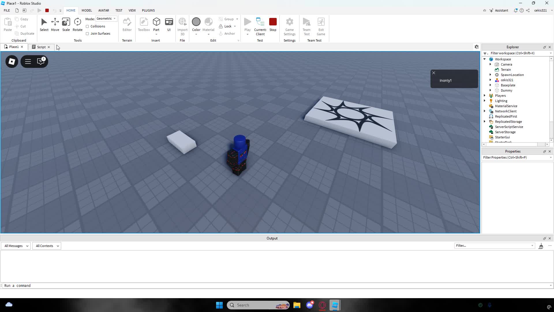This screenshot has height=312, width=554.
Task: Activate the Move tool
Action: [55, 25]
